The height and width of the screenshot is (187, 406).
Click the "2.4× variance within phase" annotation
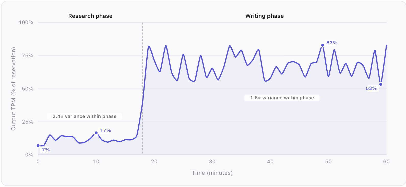pyautogui.click(x=85, y=116)
